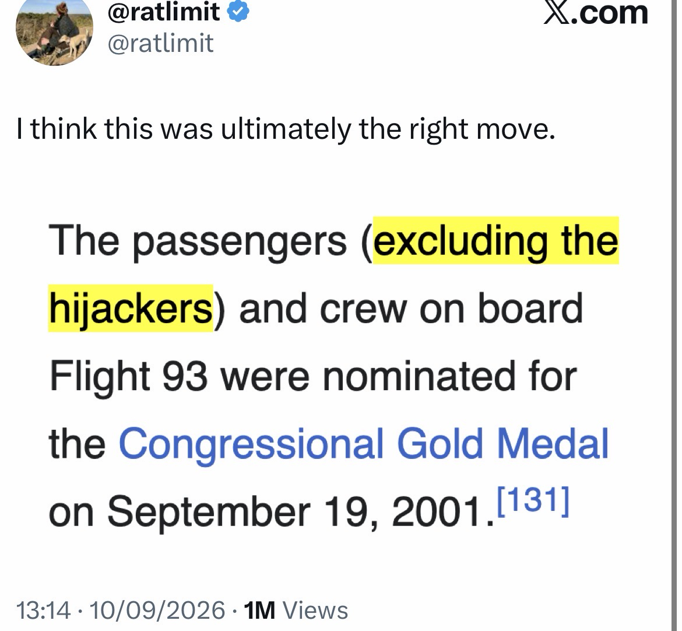Image resolution: width=682 pixels, height=631 pixels.
Task: Click the tweet text 'ultimately the right move'
Action: coord(388,129)
